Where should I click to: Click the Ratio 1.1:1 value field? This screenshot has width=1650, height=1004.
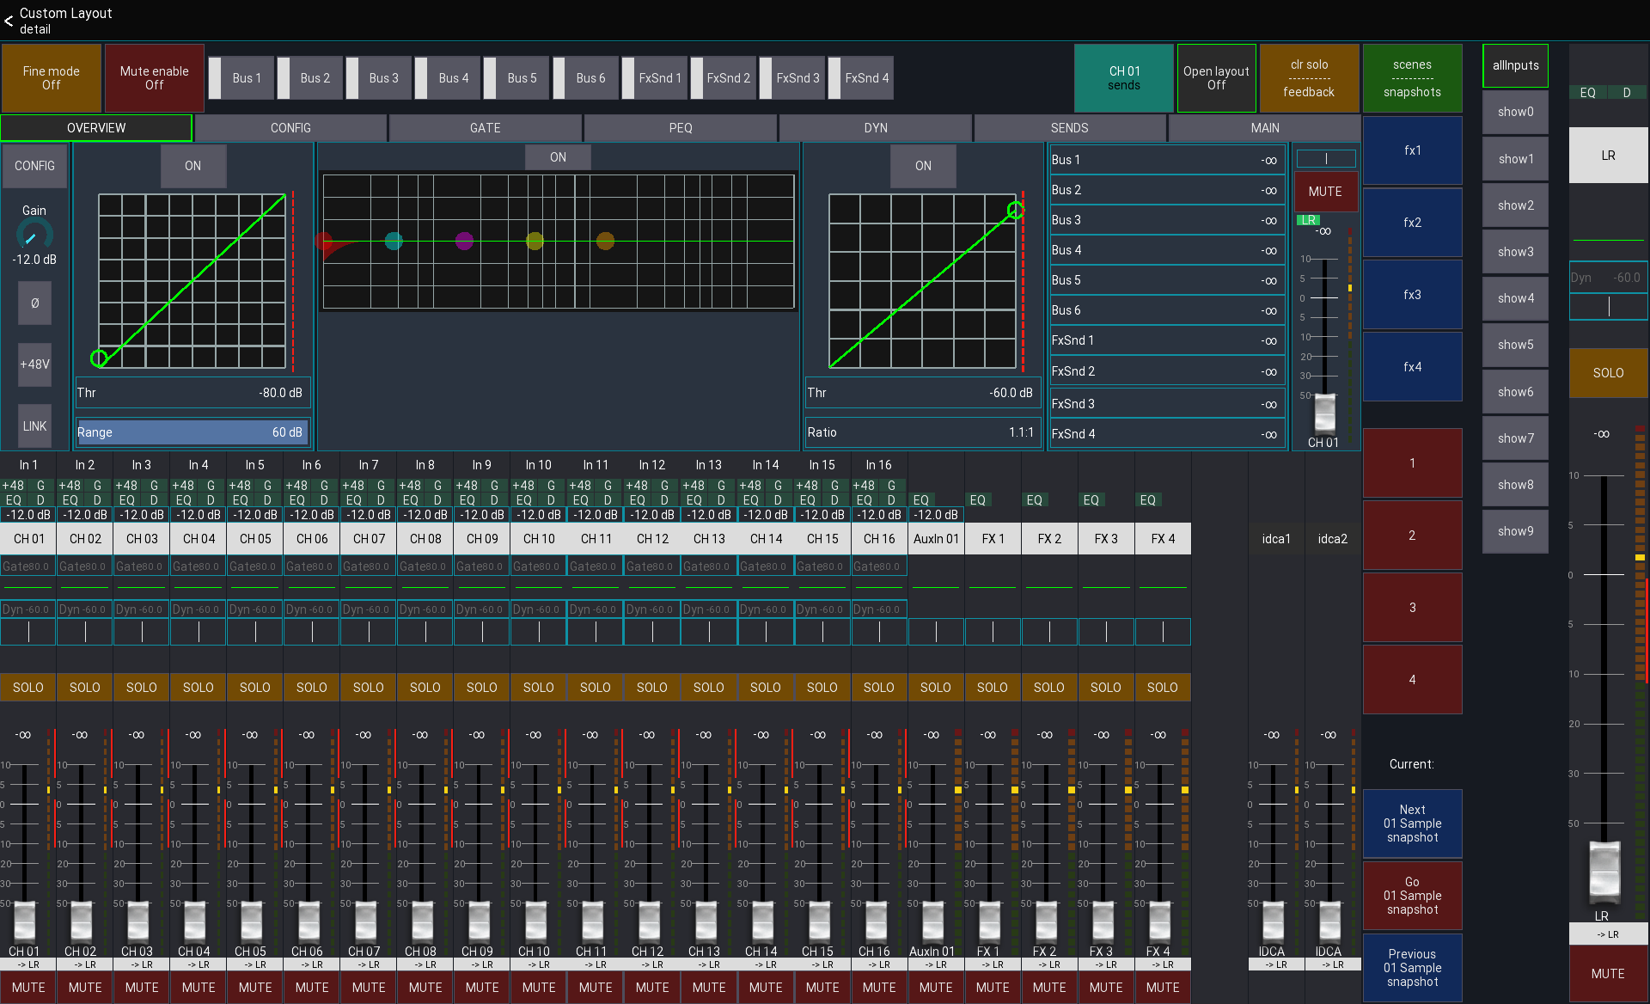(922, 432)
